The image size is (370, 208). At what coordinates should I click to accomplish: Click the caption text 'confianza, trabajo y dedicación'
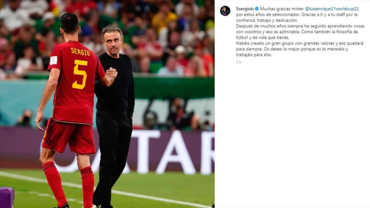(267, 20)
